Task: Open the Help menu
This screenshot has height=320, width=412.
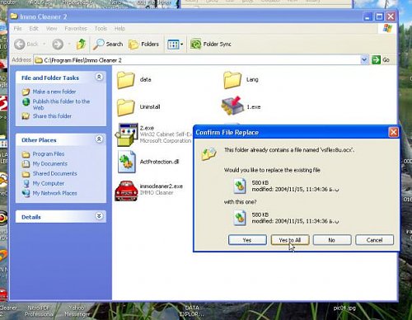Action: [119, 29]
